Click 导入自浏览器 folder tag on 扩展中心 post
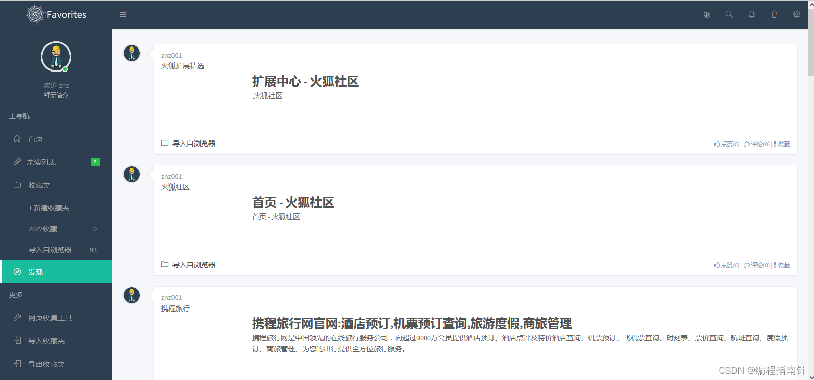 click(x=188, y=144)
